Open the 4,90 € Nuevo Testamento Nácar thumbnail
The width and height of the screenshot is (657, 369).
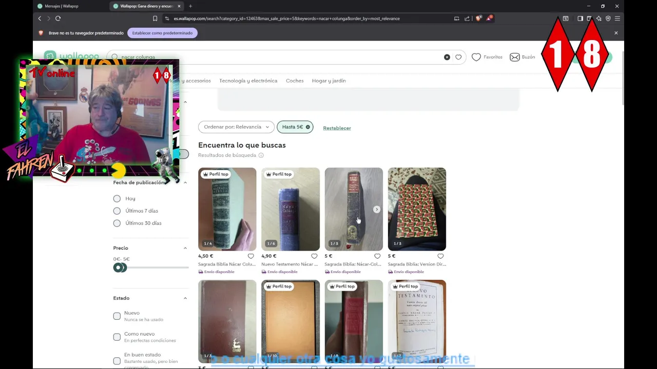click(291, 209)
